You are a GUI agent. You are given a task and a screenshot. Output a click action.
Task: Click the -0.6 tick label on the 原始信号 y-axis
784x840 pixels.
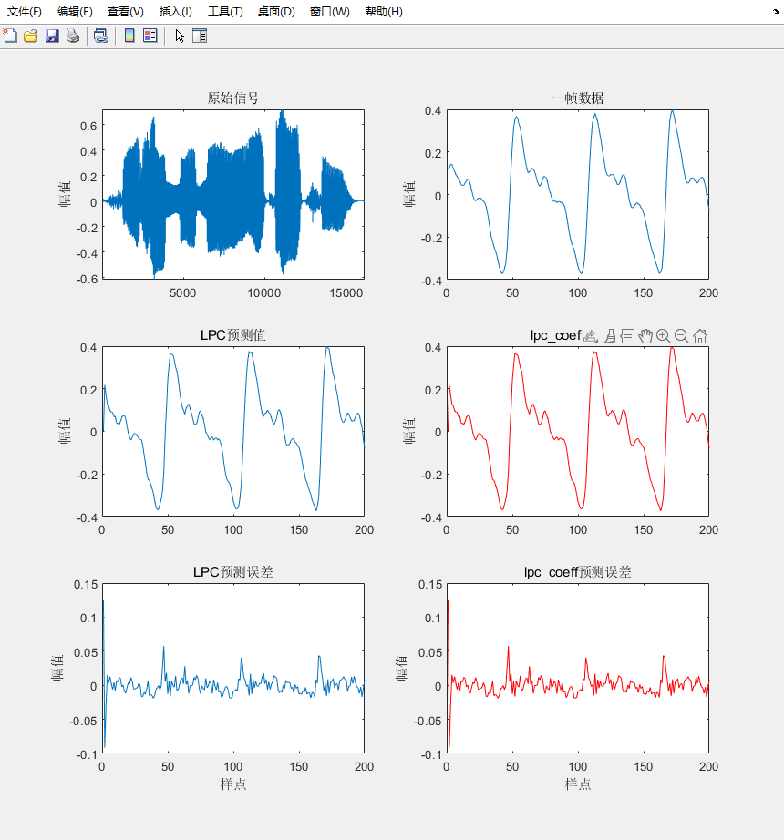[x=87, y=279]
